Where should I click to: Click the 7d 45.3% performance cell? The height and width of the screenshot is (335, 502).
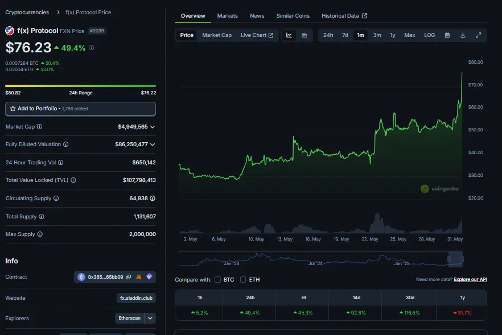(303, 313)
